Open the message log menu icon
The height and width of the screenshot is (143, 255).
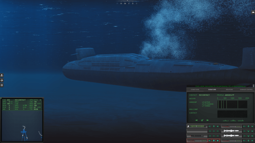coord(253,86)
